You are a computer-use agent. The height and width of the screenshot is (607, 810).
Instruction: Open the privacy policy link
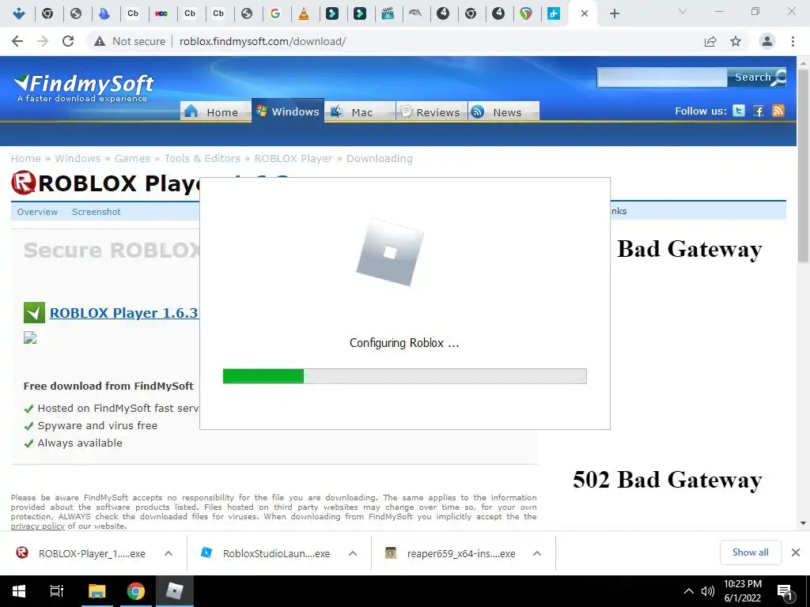tap(38, 526)
